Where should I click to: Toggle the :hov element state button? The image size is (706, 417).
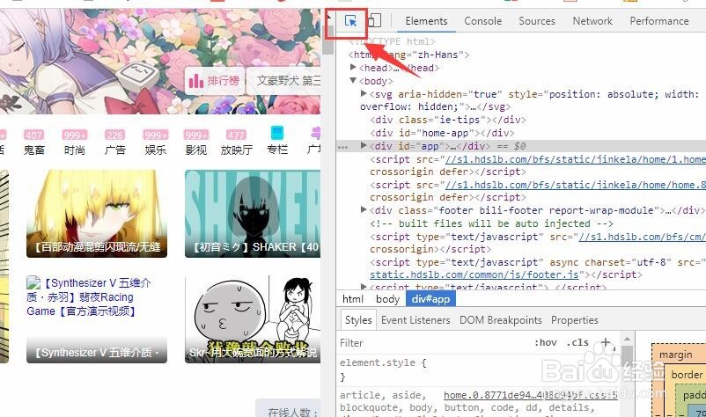coord(545,342)
